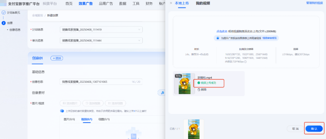Screen dimensions: 326x139
Task: Select 创意信息 in the left sidebar
Action: pos(15,30)
